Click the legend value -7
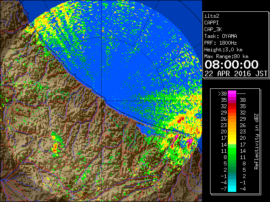The width and height of the screenshot is (270, 202). point(224,189)
